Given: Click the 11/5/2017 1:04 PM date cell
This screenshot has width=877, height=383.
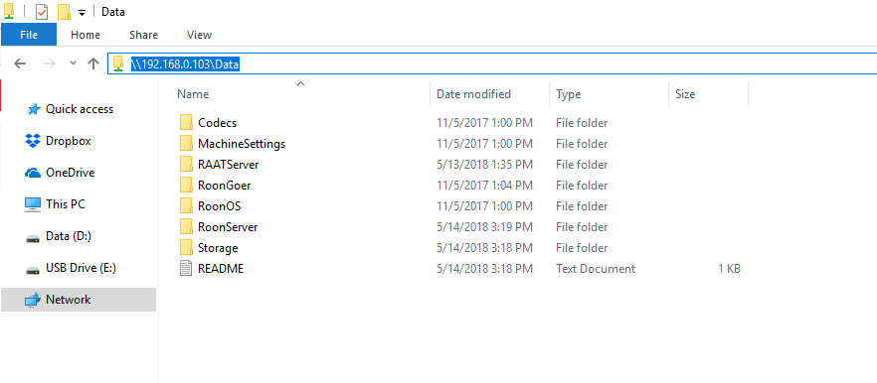Looking at the screenshot, I should click(x=484, y=186).
